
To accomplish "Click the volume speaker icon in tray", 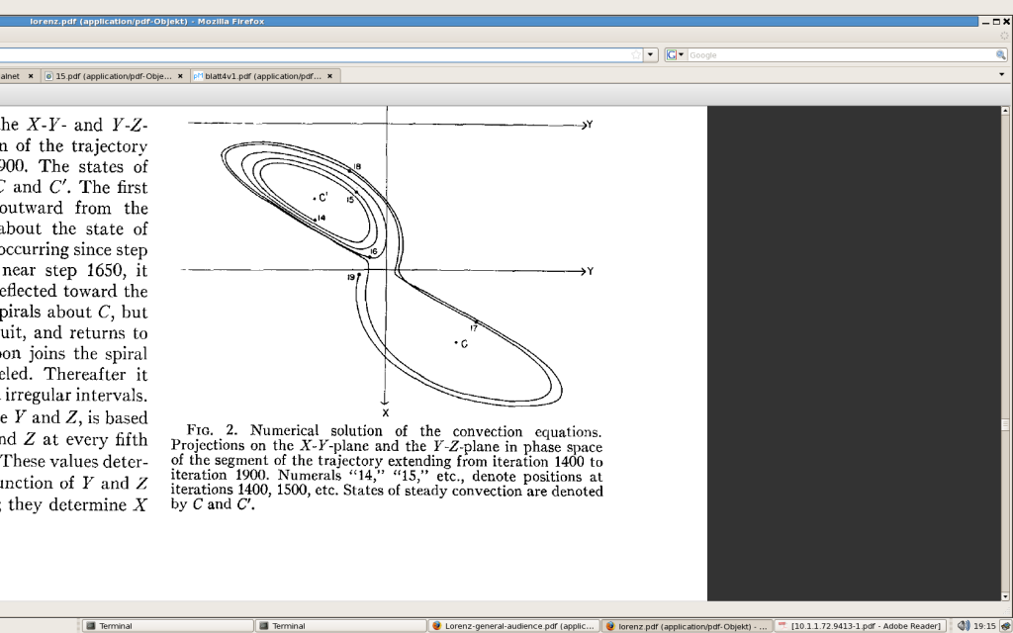I will [963, 626].
